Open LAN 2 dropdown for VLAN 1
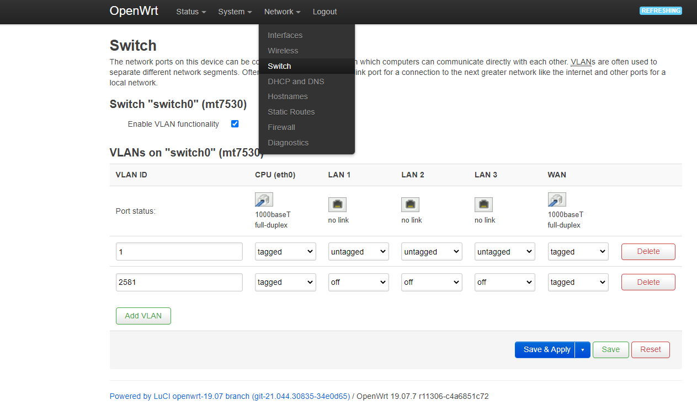This screenshot has height=411, width=697. tap(432, 252)
